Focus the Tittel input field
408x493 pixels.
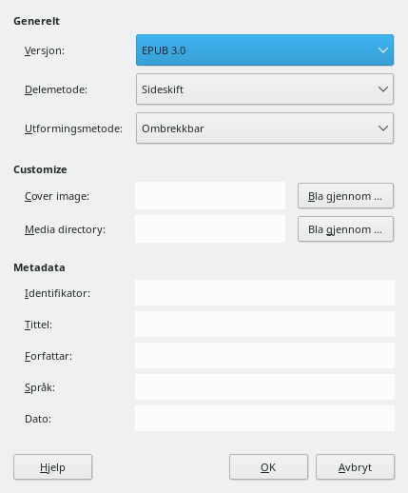point(264,325)
